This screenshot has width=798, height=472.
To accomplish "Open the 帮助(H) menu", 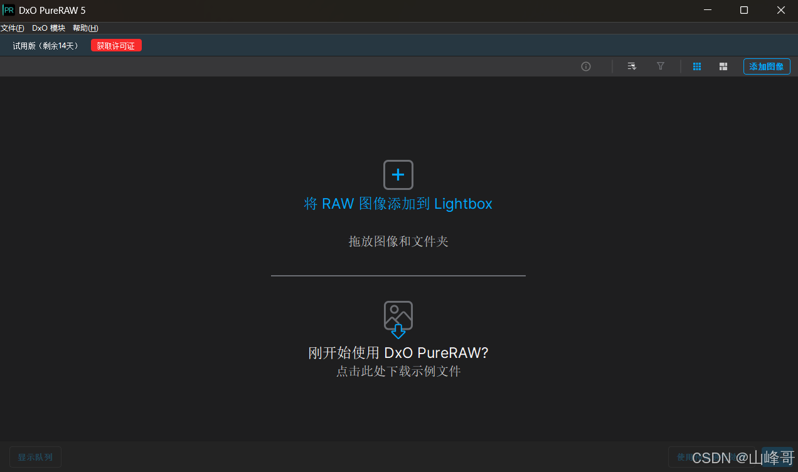I will coord(85,28).
